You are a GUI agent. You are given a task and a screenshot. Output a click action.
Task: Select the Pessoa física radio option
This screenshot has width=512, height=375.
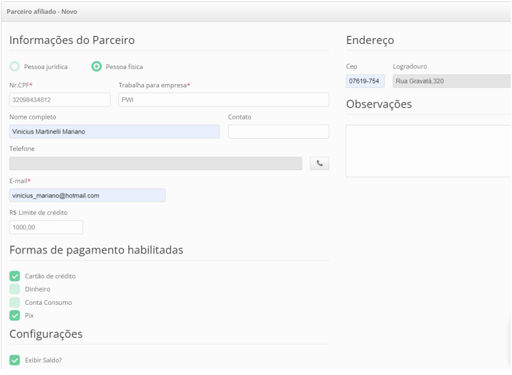point(97,66)
